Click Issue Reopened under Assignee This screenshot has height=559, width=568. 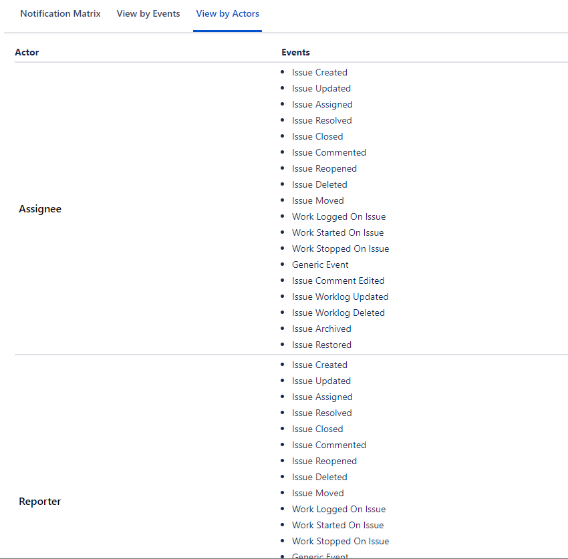(324, 169)
